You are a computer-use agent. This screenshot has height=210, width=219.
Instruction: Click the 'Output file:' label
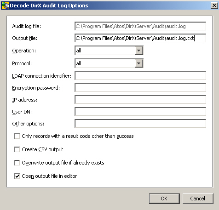coord(24,38)
